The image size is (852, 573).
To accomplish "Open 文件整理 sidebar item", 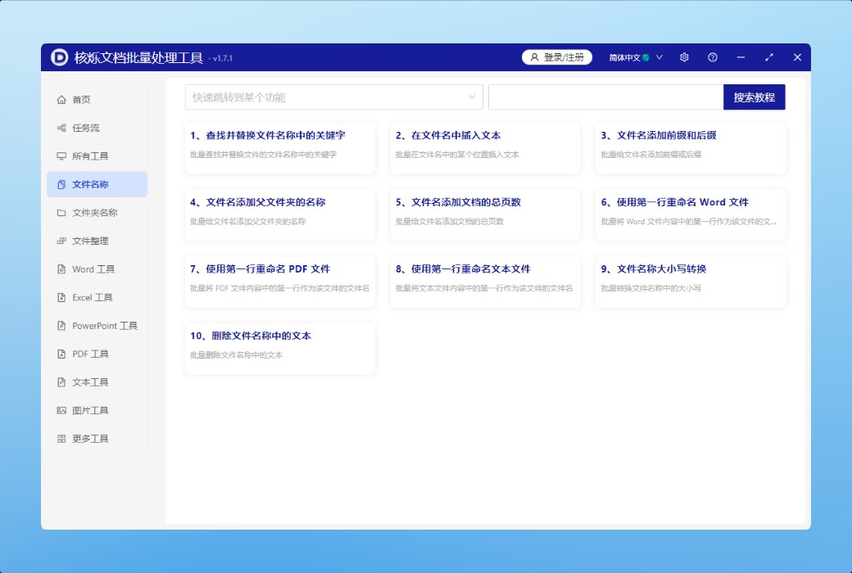I will coord(90,241).
